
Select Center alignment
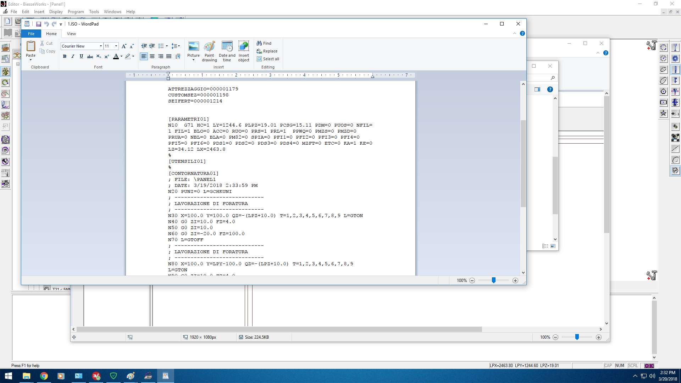[x=152, y=56]
